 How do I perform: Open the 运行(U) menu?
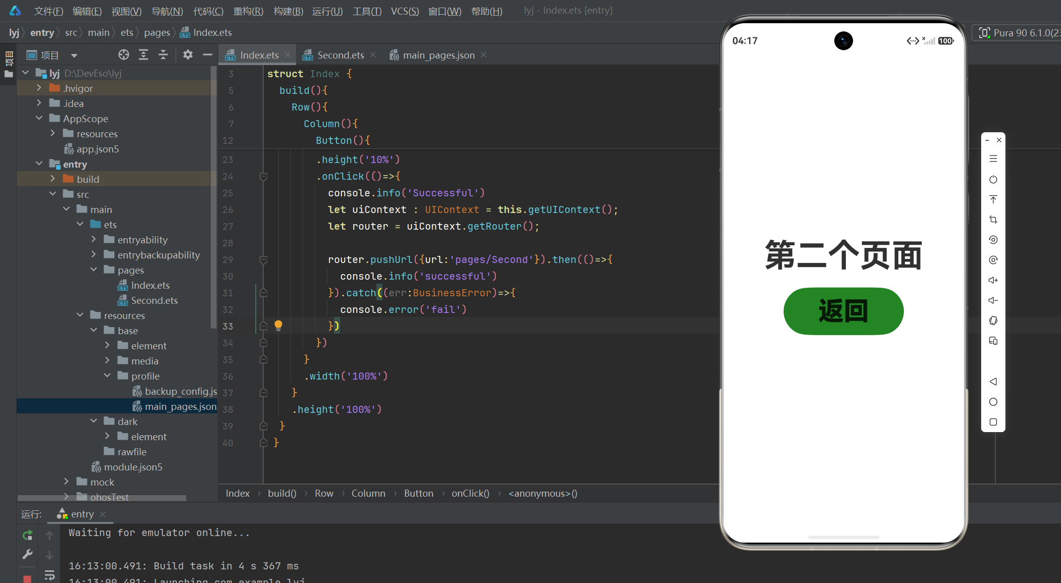(327, 11)
